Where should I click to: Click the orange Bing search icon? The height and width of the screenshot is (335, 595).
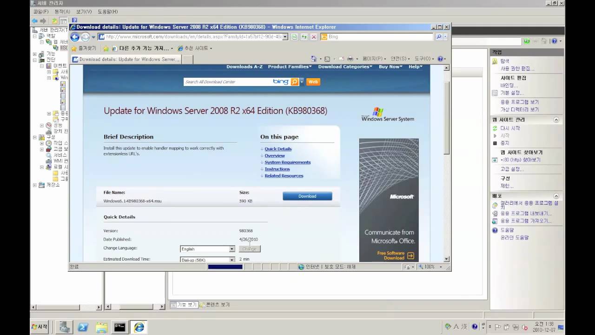click(295, 81)
